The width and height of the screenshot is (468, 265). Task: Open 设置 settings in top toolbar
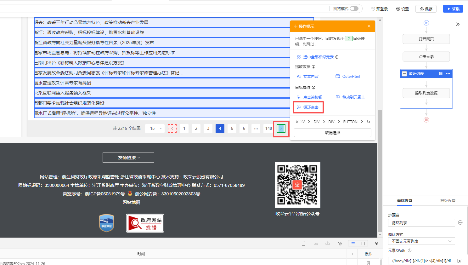point(403,9)
